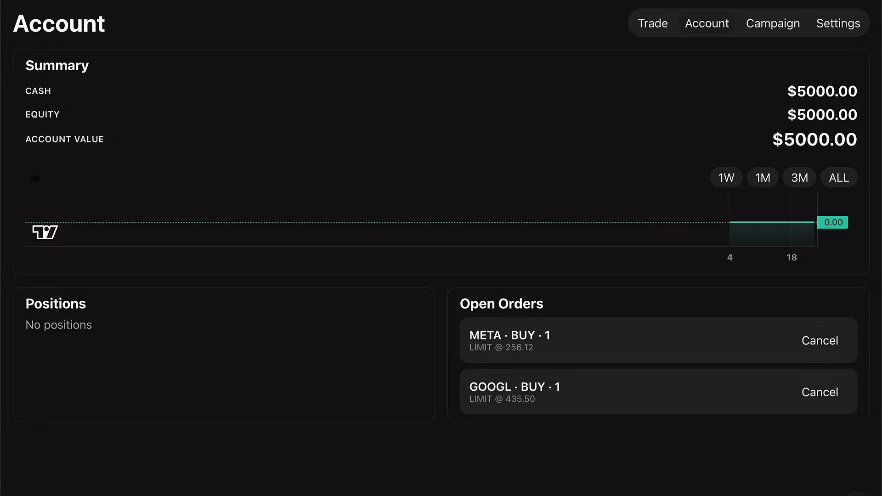Open the Campaign tab
The width and height of the screenshot is (882, 496).
click(773, 23)
